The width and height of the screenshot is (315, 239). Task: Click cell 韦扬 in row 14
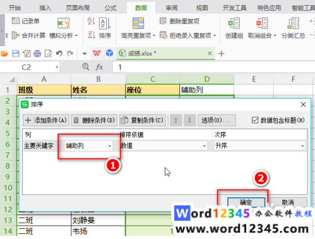(98, 231)
